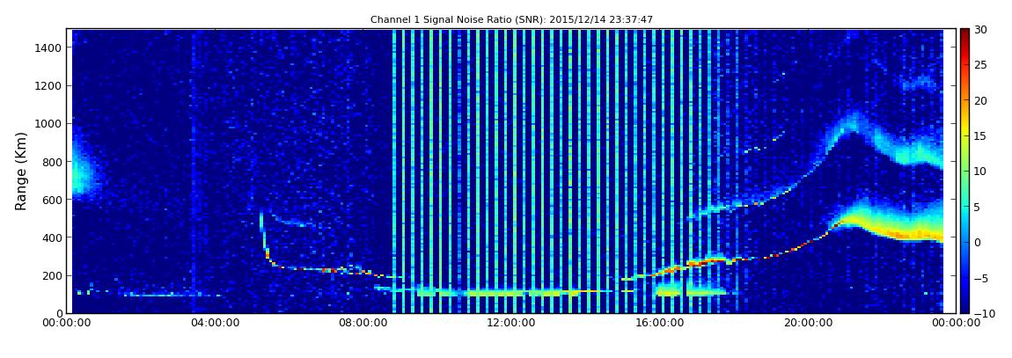Click the colorbar 10 tick label

981,171
